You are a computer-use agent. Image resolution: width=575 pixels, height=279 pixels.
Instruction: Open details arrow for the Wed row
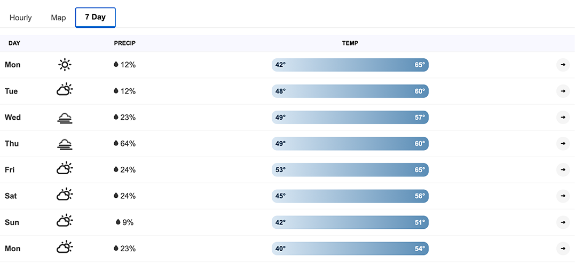563,118
